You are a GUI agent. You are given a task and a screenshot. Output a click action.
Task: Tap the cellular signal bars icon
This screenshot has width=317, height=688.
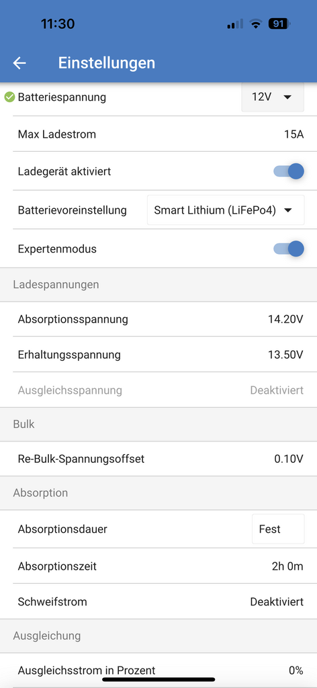(234, 24)
